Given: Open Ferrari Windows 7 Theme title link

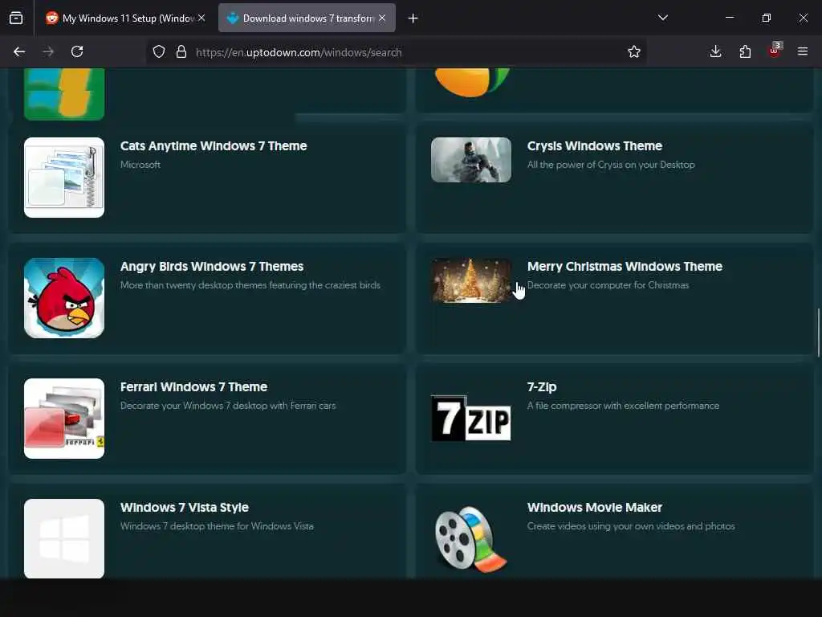Looking at the screenshot, I should pyautogui.click(x=193, y=386).
